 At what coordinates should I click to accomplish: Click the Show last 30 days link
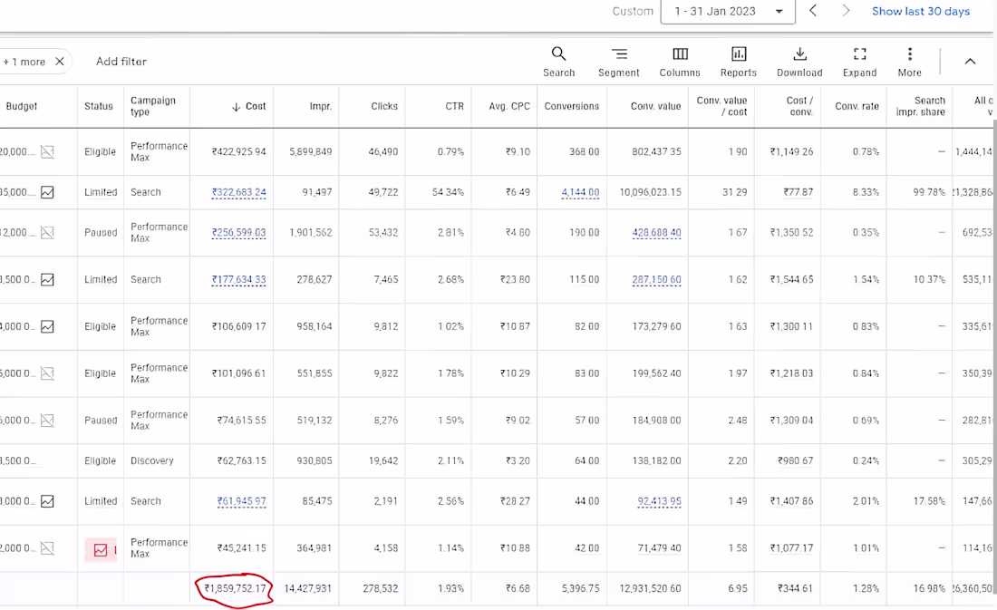pyautogui.click(x=920, y=12)
